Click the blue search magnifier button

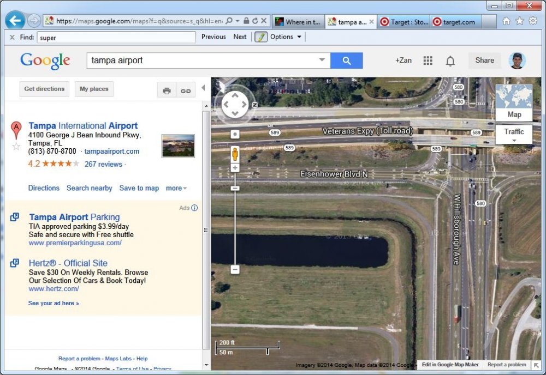[x=346, y=61]
